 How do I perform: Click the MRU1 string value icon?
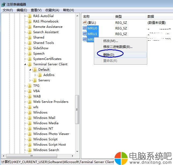(85, 34)
